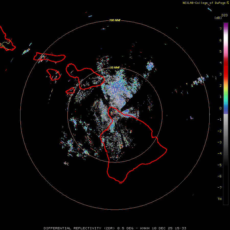This screenshot has width=230, height=230.
Task: Click the 2 value on the ZDR colorbar
Action: click(221, 86)
